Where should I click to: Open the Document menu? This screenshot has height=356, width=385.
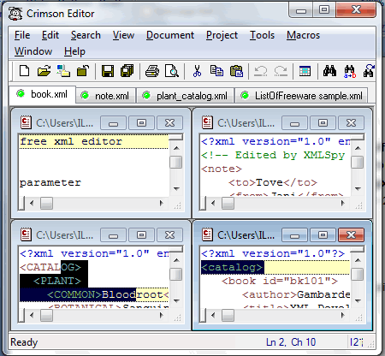pyautogui.click(x=170, y=35)
